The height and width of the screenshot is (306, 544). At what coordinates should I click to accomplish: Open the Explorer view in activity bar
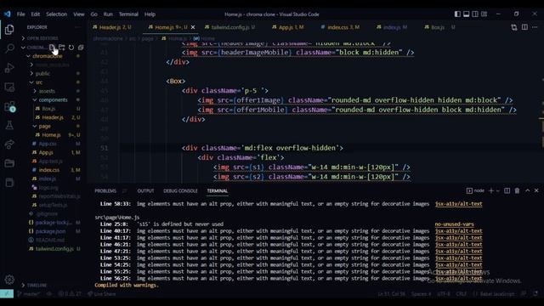(9, 30)
